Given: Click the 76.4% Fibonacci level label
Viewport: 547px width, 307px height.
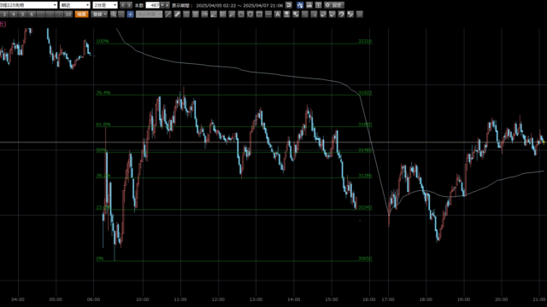Looking at the screenshot, I should click(x=103, y=93).
